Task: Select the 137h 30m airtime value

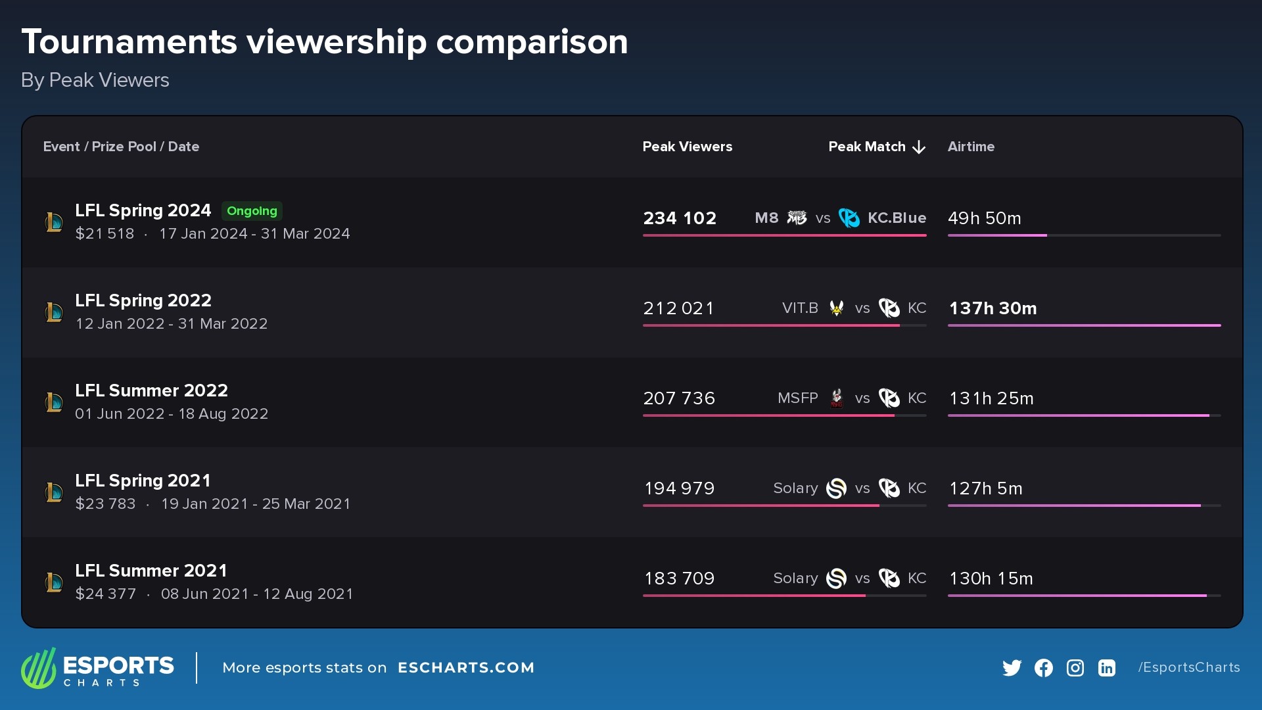Action: (x=993, y=308)
